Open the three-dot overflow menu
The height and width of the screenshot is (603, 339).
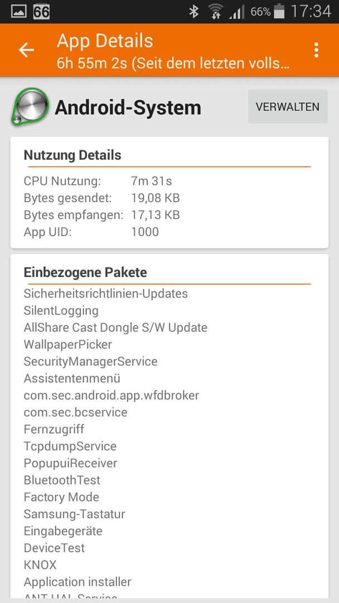(x=316, y=50)
